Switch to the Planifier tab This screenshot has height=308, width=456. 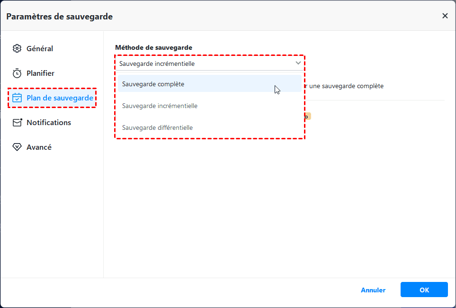coord(40,73)
